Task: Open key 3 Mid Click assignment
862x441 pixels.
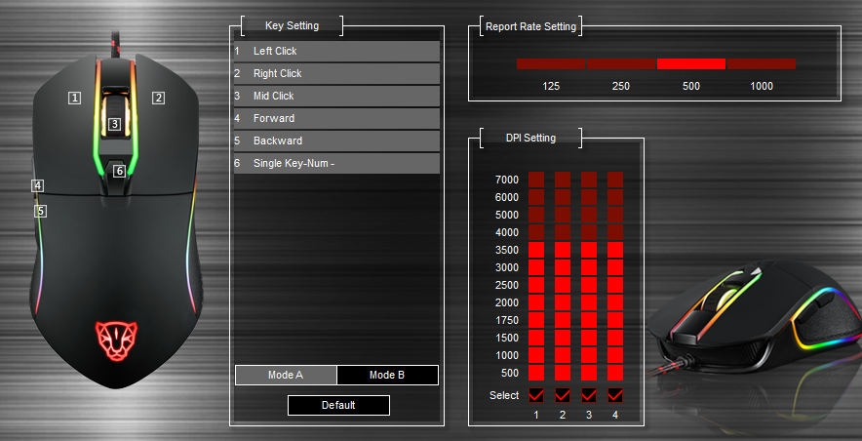Action: click(x=336, y=97)
